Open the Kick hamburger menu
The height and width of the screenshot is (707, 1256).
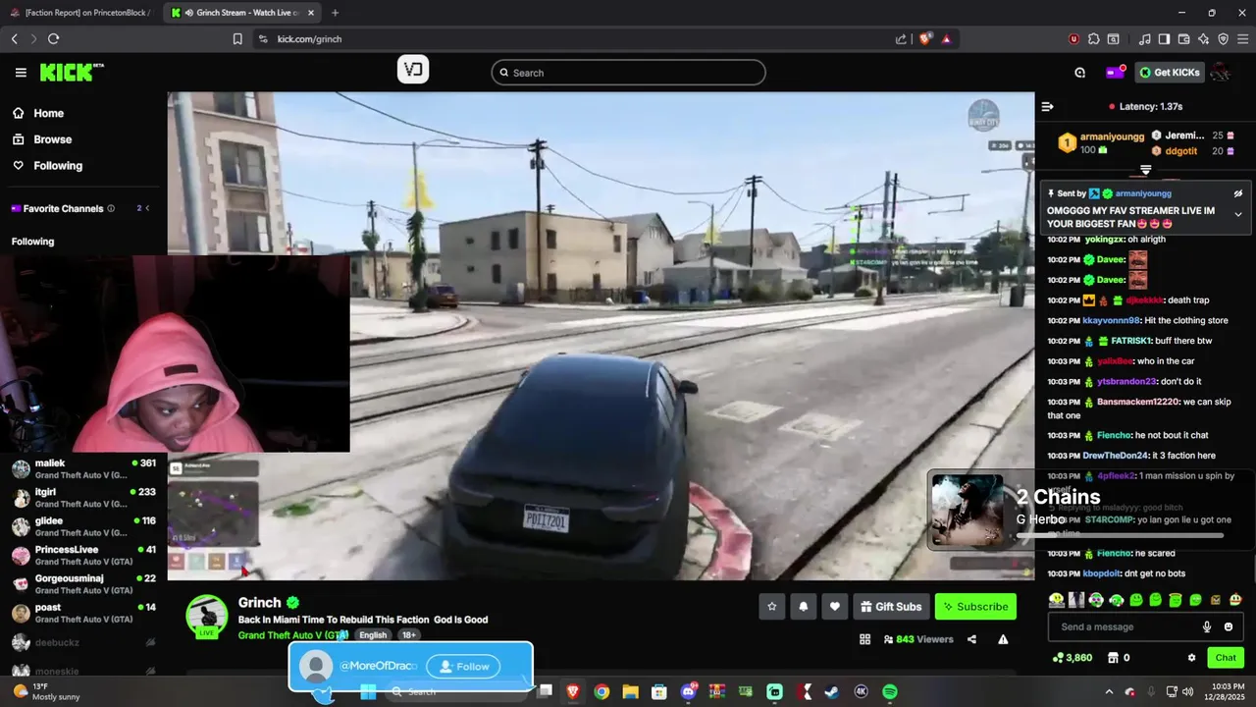(x=21, y=73)
